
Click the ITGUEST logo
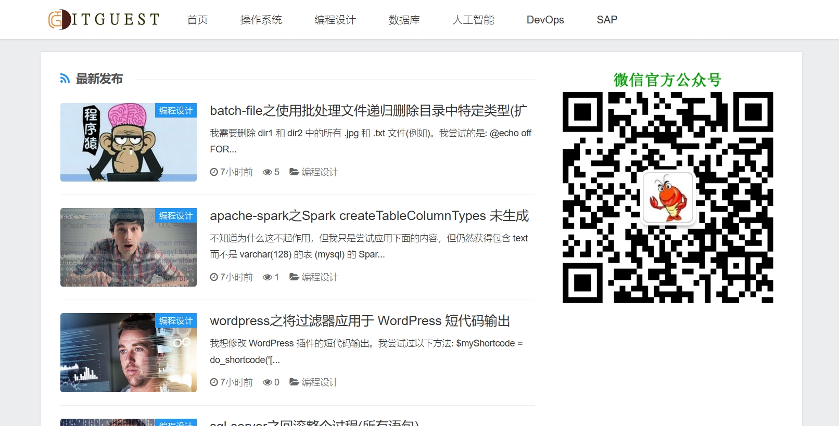tap(104, 20)
